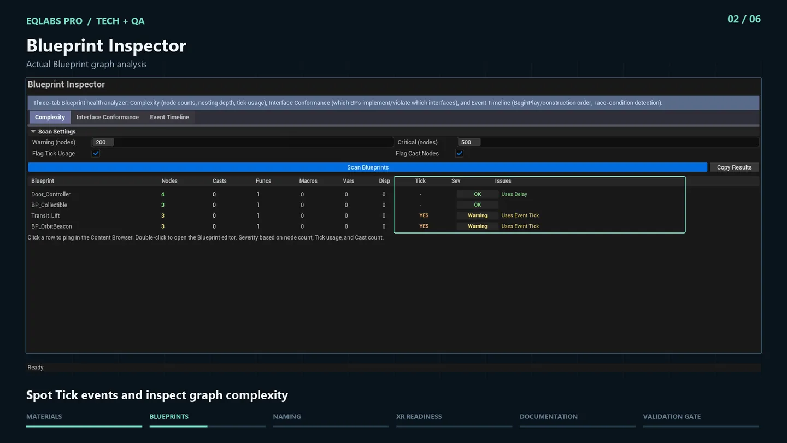787x443 pixels.
Task: Click the Ready status bar text
Action: coord(36,368)
